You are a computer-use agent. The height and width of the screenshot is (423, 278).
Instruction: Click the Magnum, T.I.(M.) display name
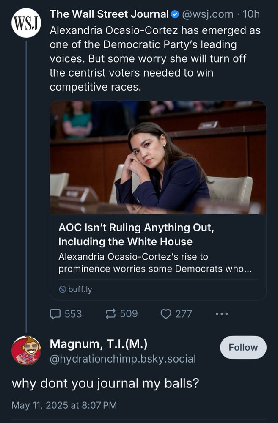pyautogui.click(x=99, y=344)
